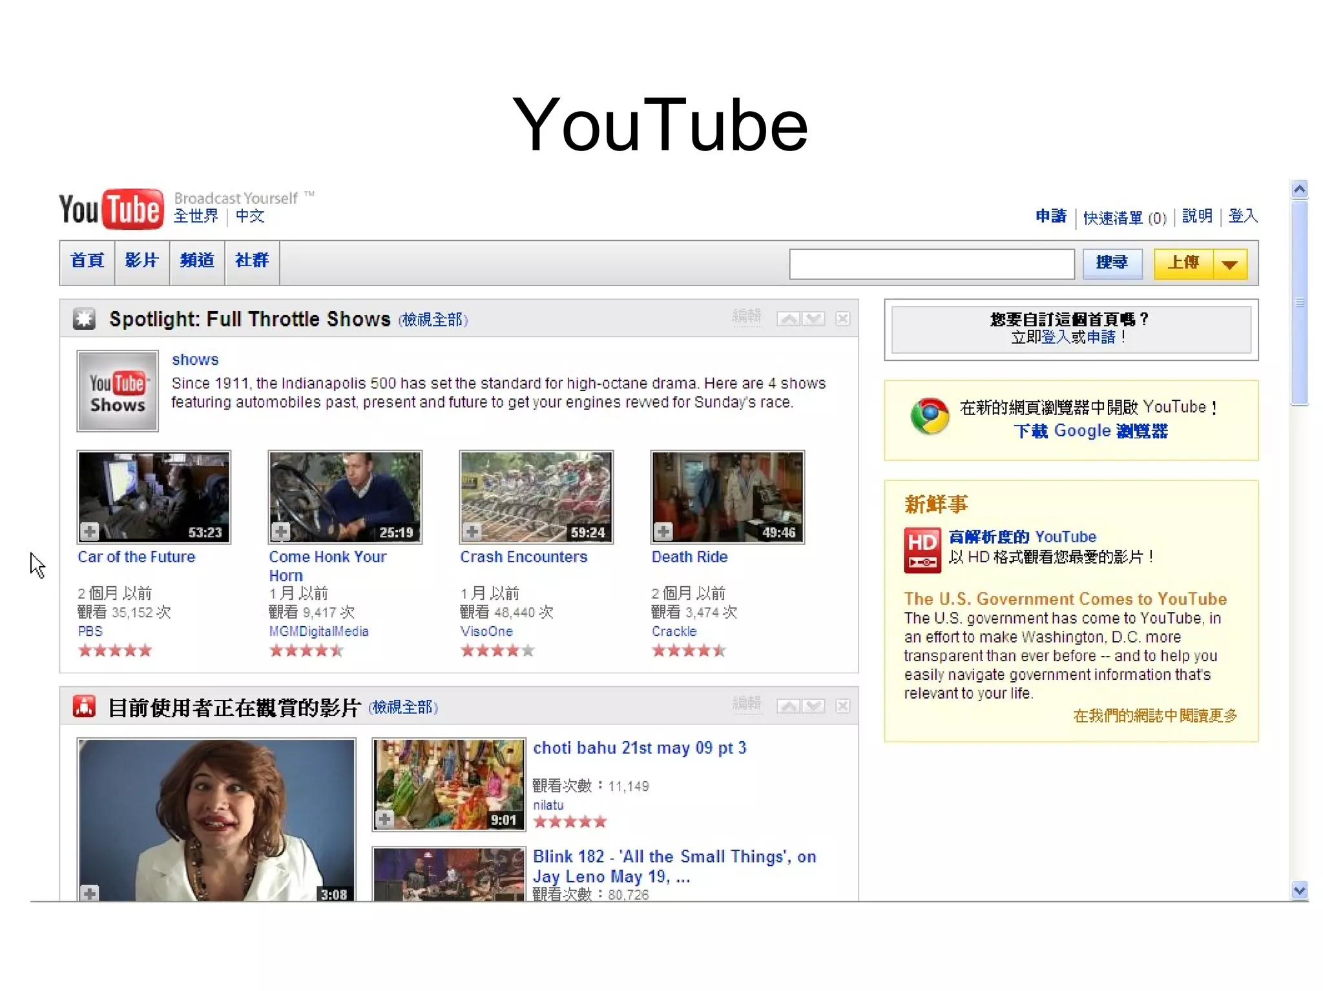
Task: Open the Blink 182 All the Small Things link
Action: click(x=674, y=866)
